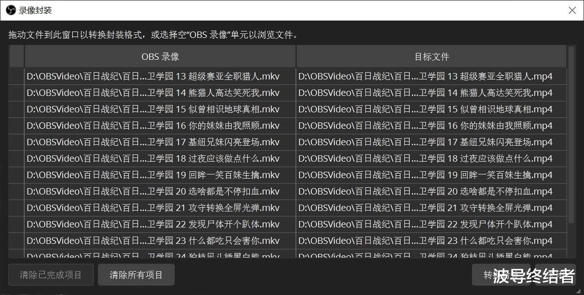This screenshot has width=584, height=295.
Task: Select source file 20 选啥都是不停扣血.mkv
Action: pos(160,191)
